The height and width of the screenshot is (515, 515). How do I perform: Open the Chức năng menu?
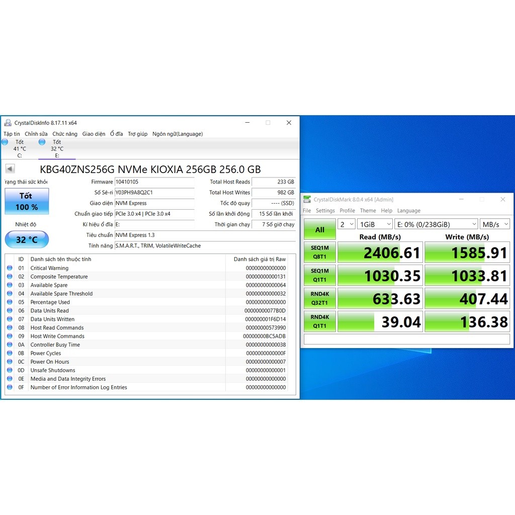click(x=65, y=134)
